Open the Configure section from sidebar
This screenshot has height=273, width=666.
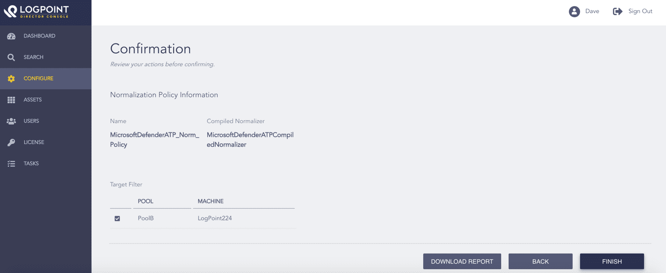[38, 78]
